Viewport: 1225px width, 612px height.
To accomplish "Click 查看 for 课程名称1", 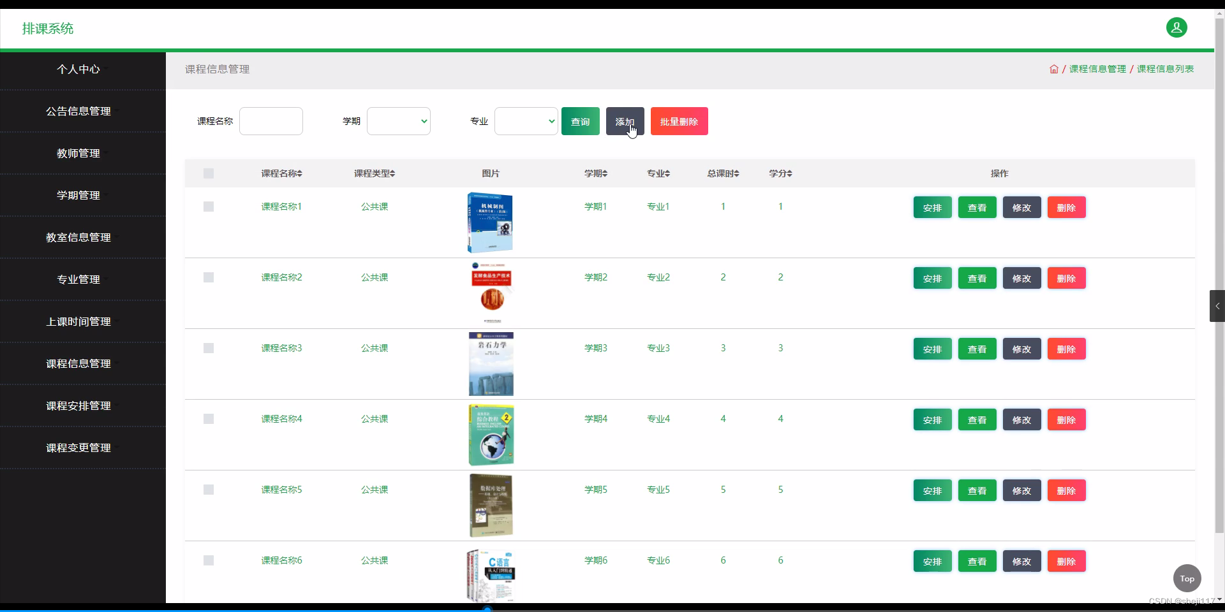I will pyautogui.click(x=977, y=207).
